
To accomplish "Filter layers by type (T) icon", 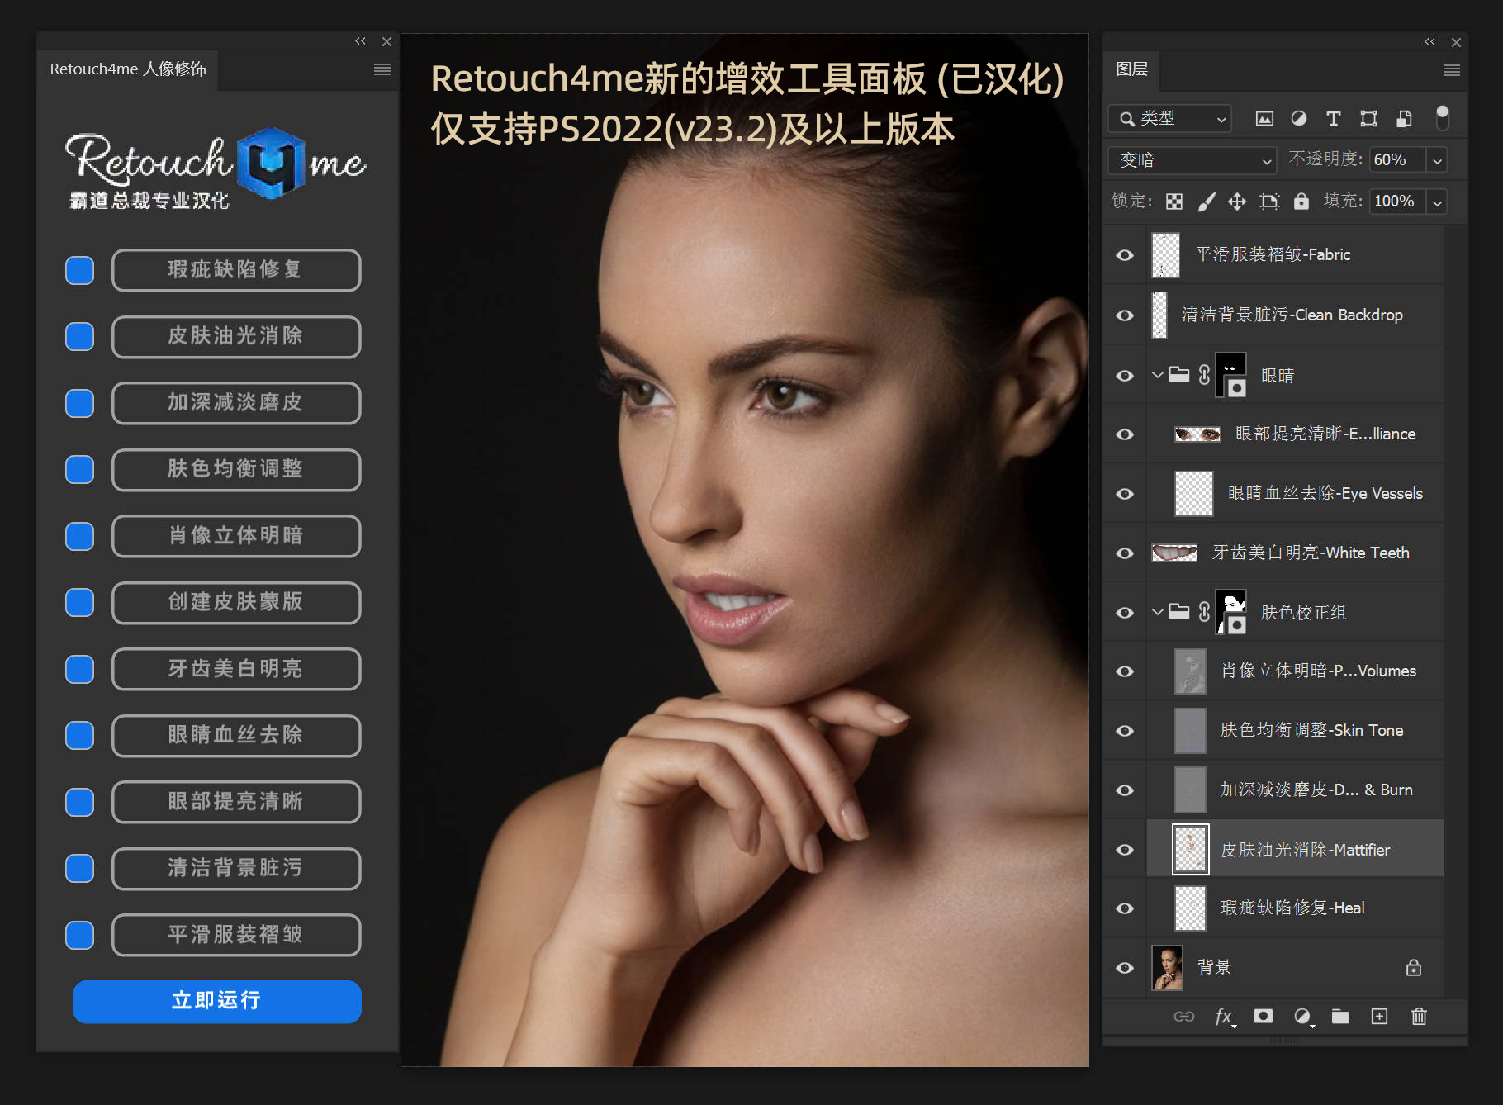I will [1334, 119].
